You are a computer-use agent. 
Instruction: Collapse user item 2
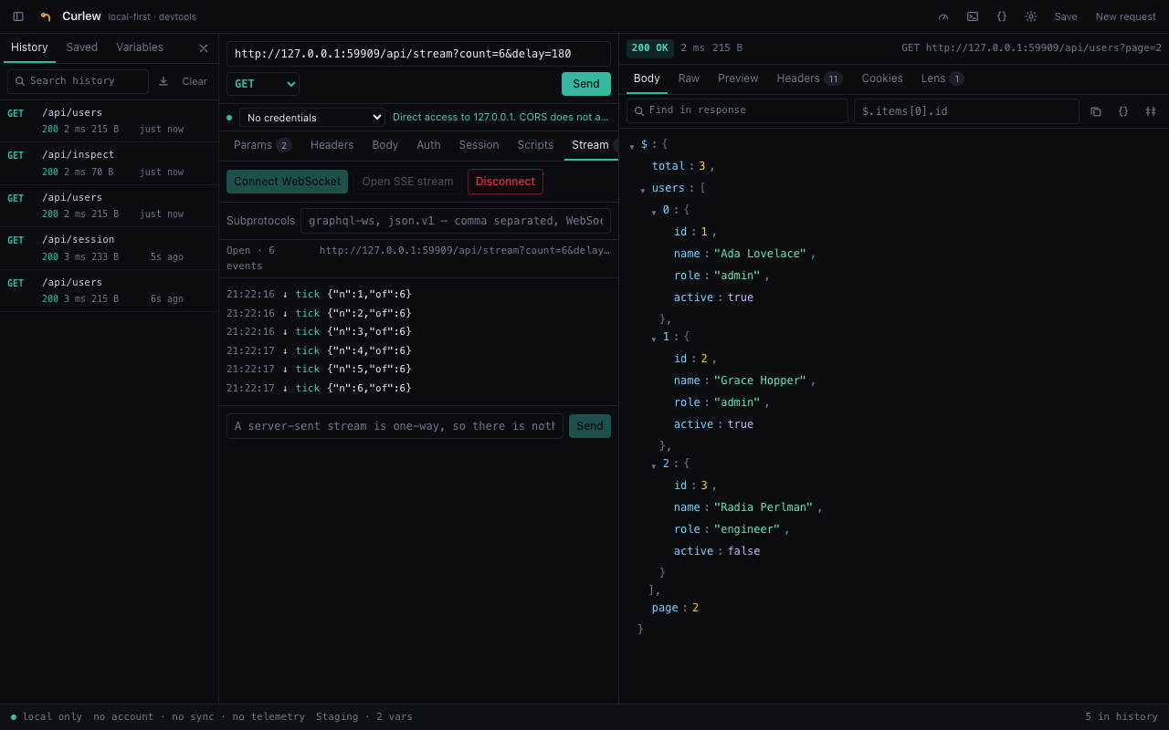[x=654, y=465]
